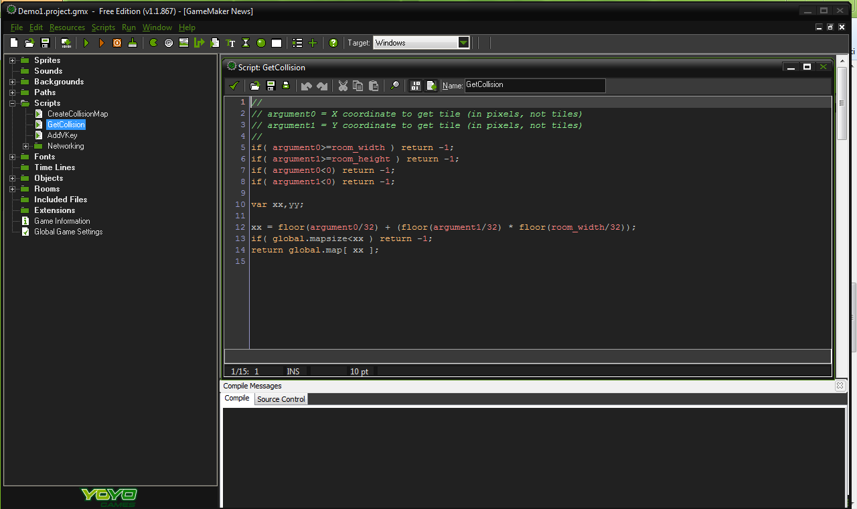Click the Clean build broom icon

[x=133, y=43]
